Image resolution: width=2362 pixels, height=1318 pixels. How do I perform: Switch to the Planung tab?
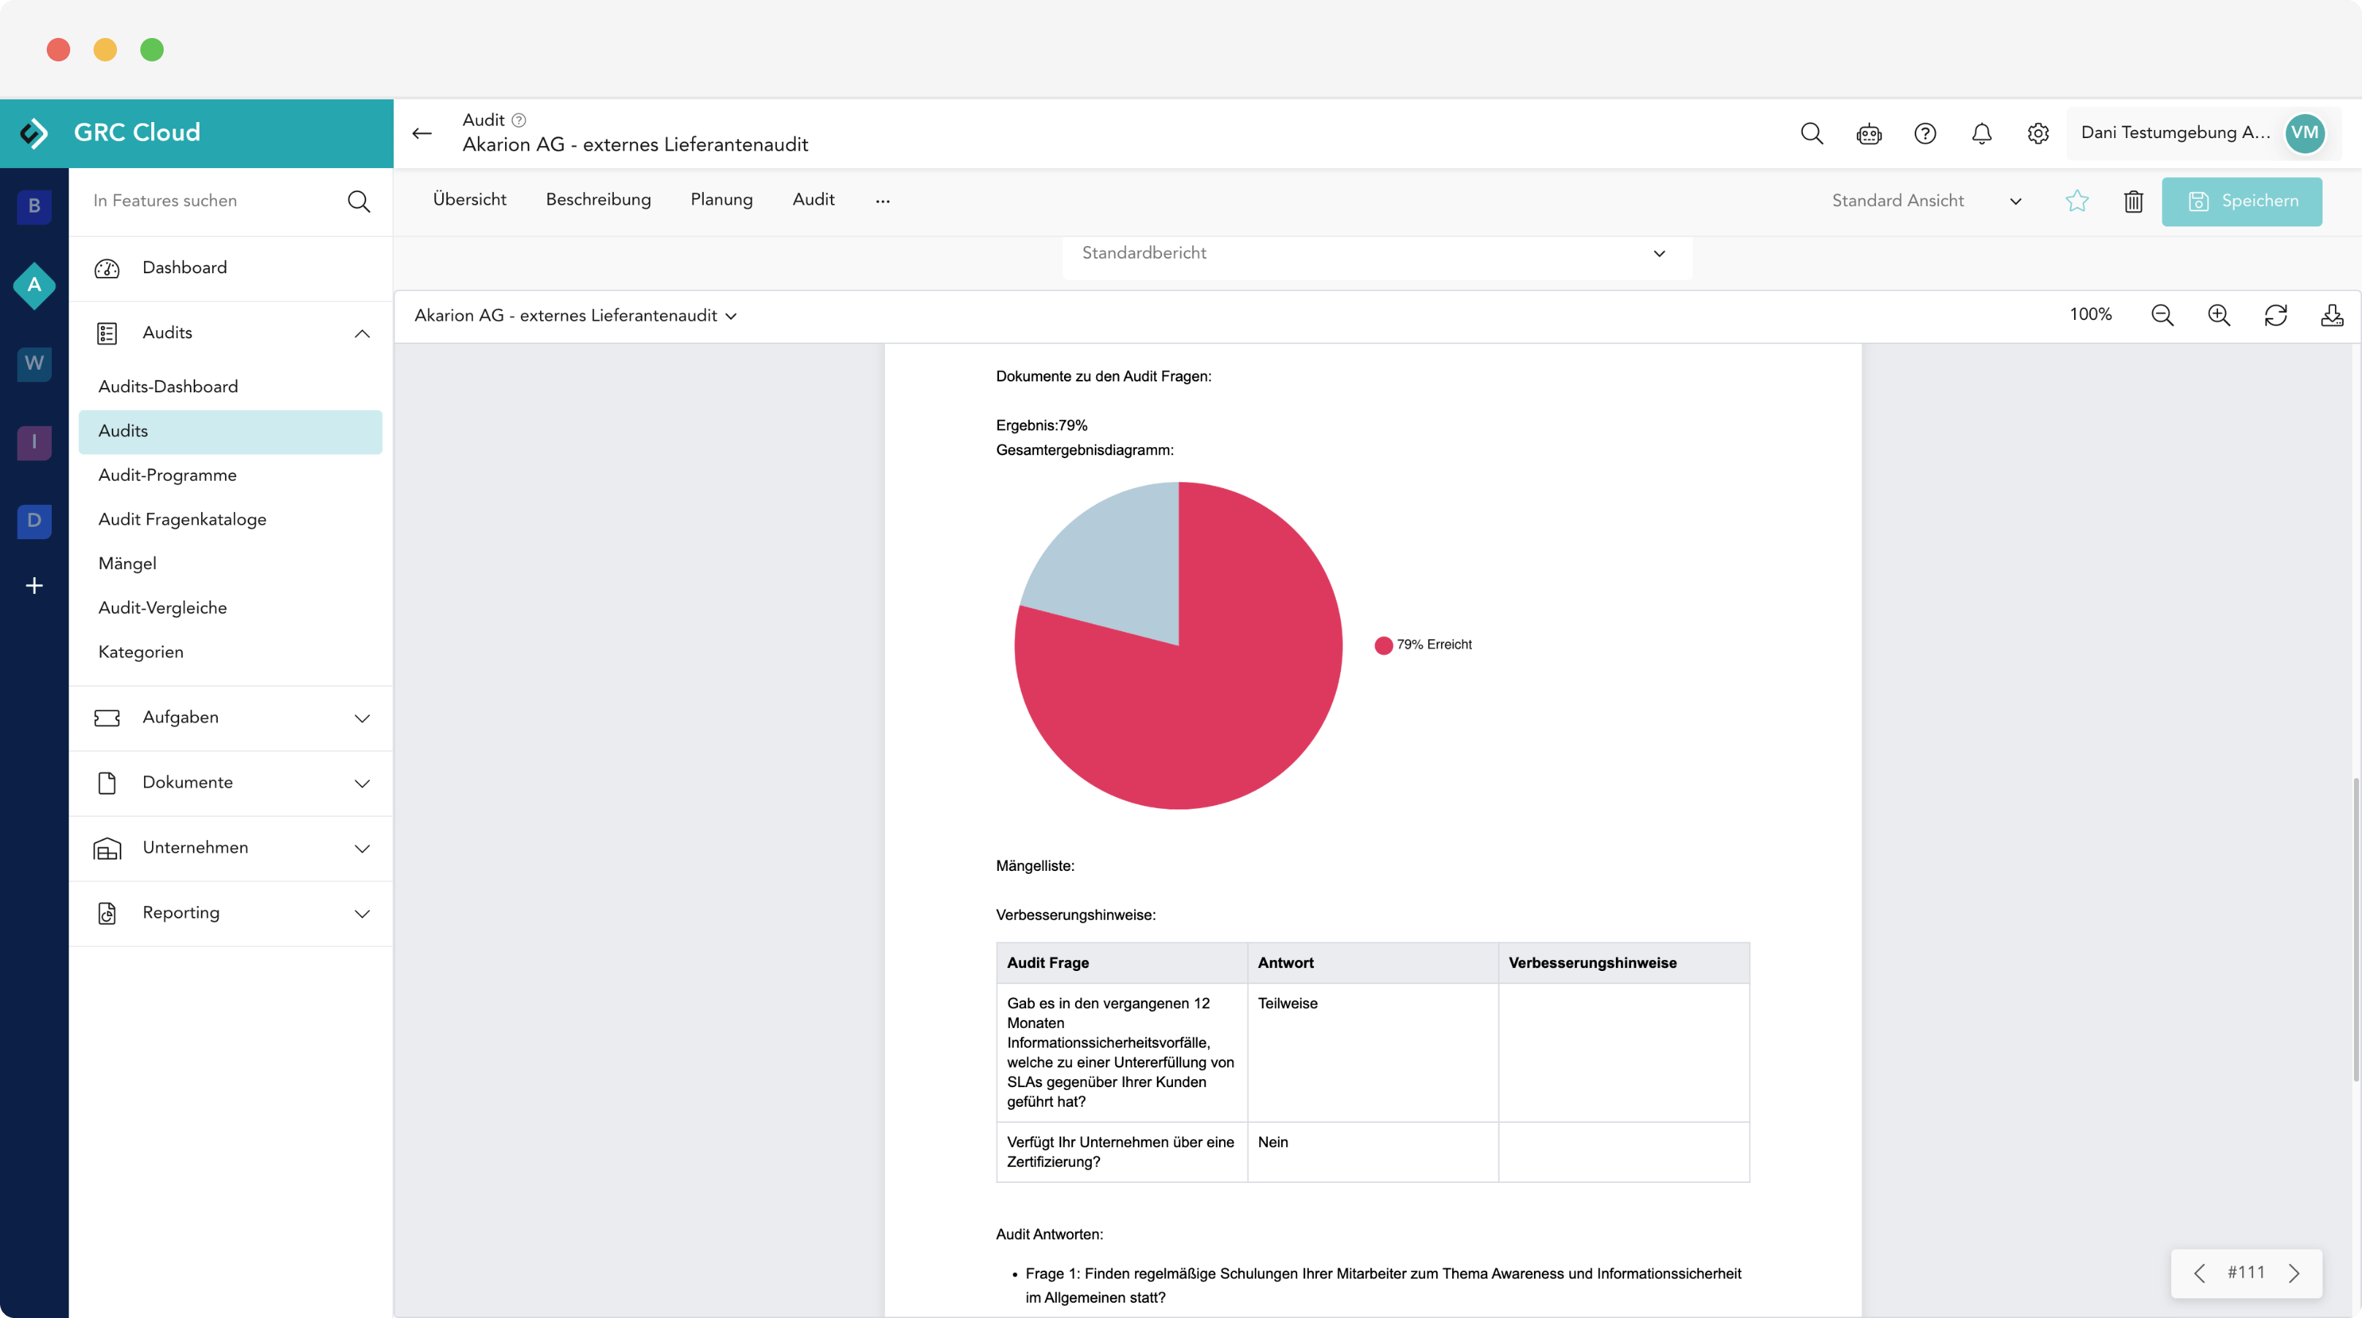(721, 199)
